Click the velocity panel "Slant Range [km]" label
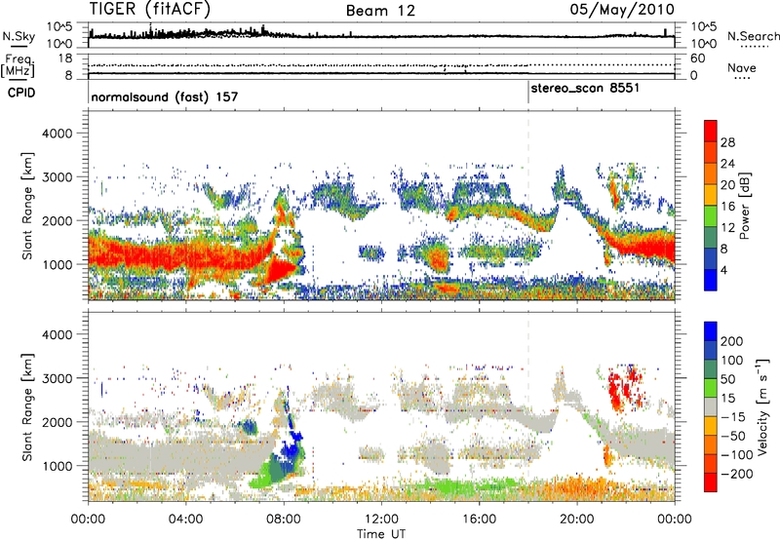The height and width of the screenshot is (540, 780). click(x=27, y=407)
